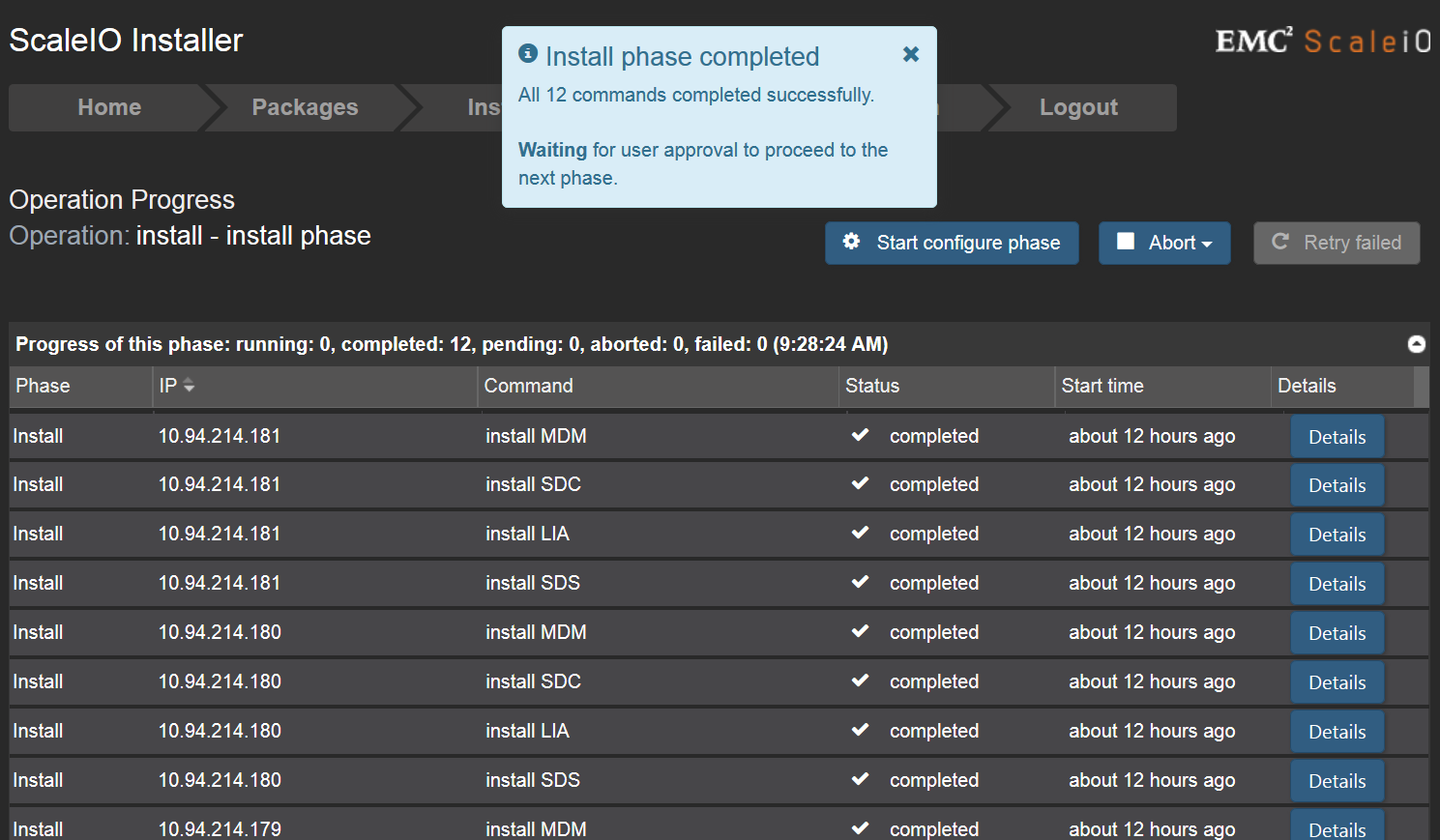1440x840 pixels.
Task: Select the 'install LIA' command cell for 10.94.214.180
Action: 527,731
